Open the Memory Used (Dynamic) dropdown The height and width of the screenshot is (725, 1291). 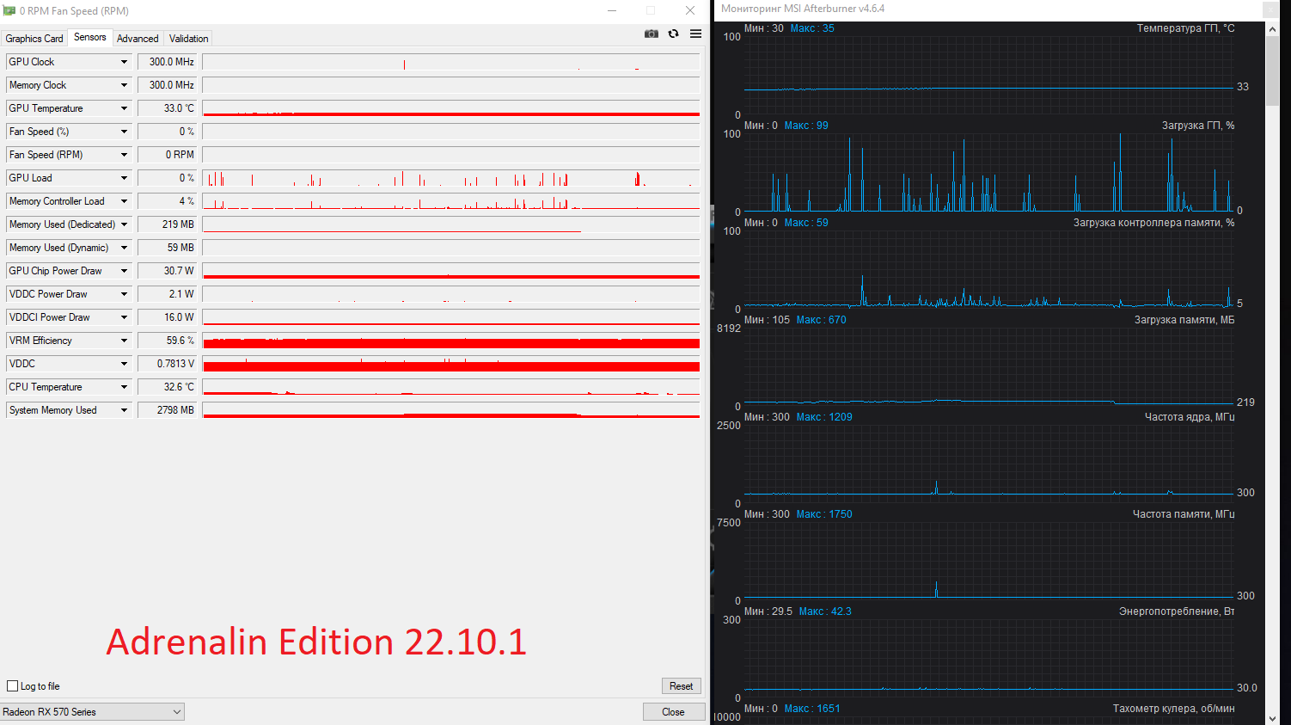[x=124, y=248]
